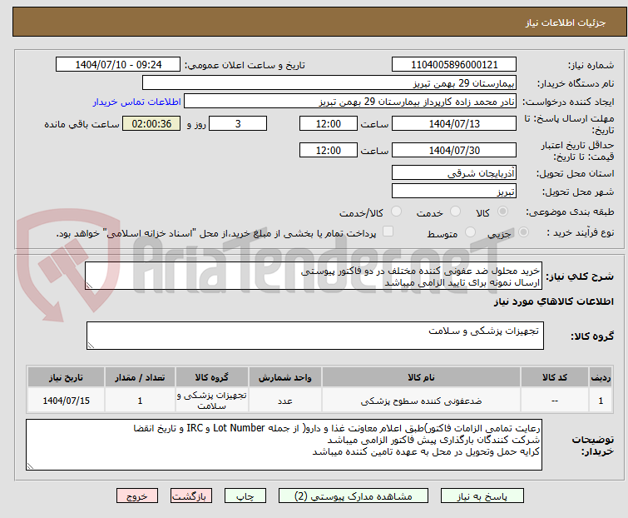Click the تعداد / مقدار column header
628x518 pixels.
[140, 377]
